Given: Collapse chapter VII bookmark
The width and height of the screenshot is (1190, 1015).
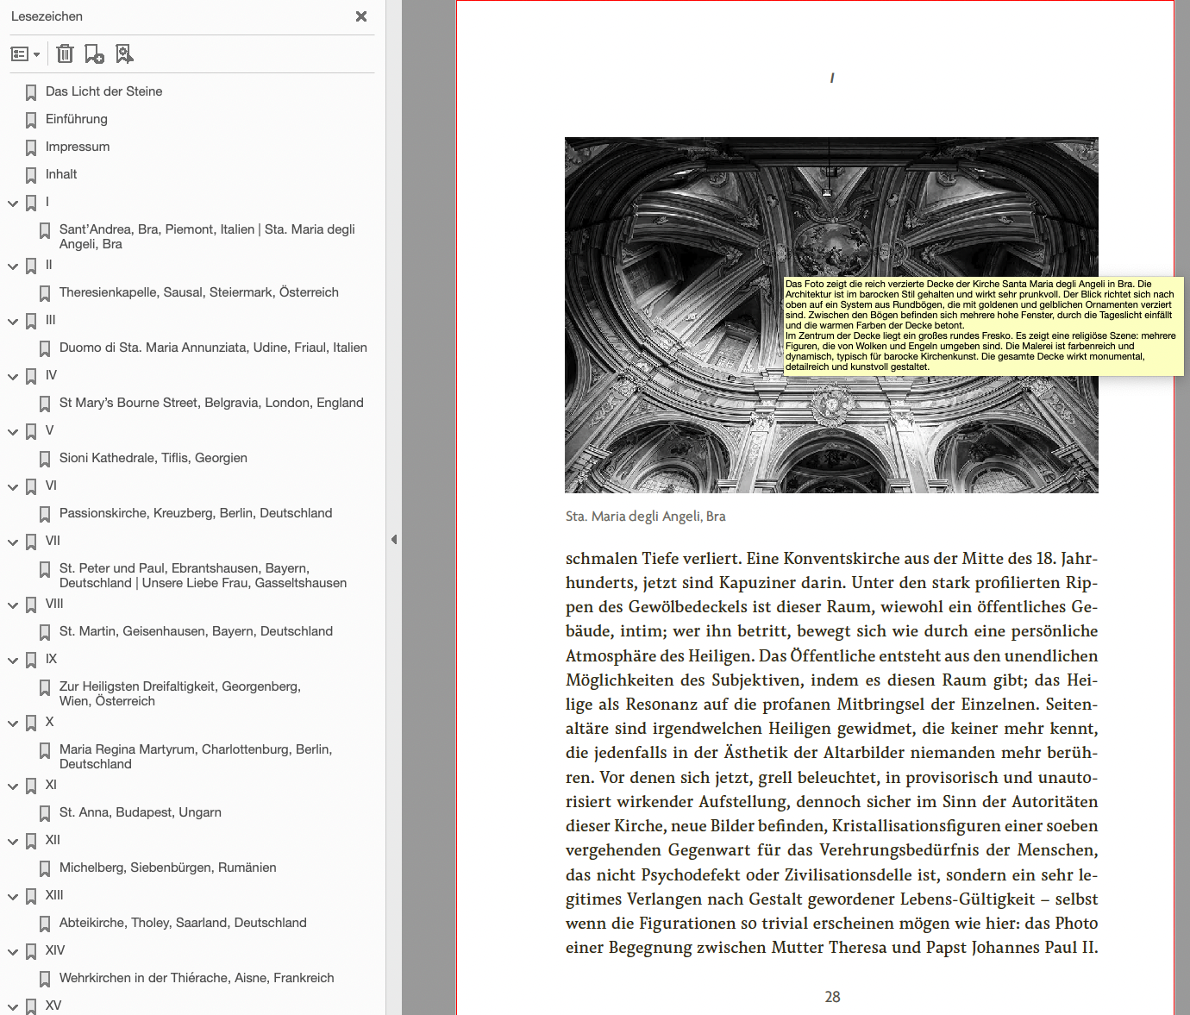Looking at the screenshot, I should pos(13,542).
